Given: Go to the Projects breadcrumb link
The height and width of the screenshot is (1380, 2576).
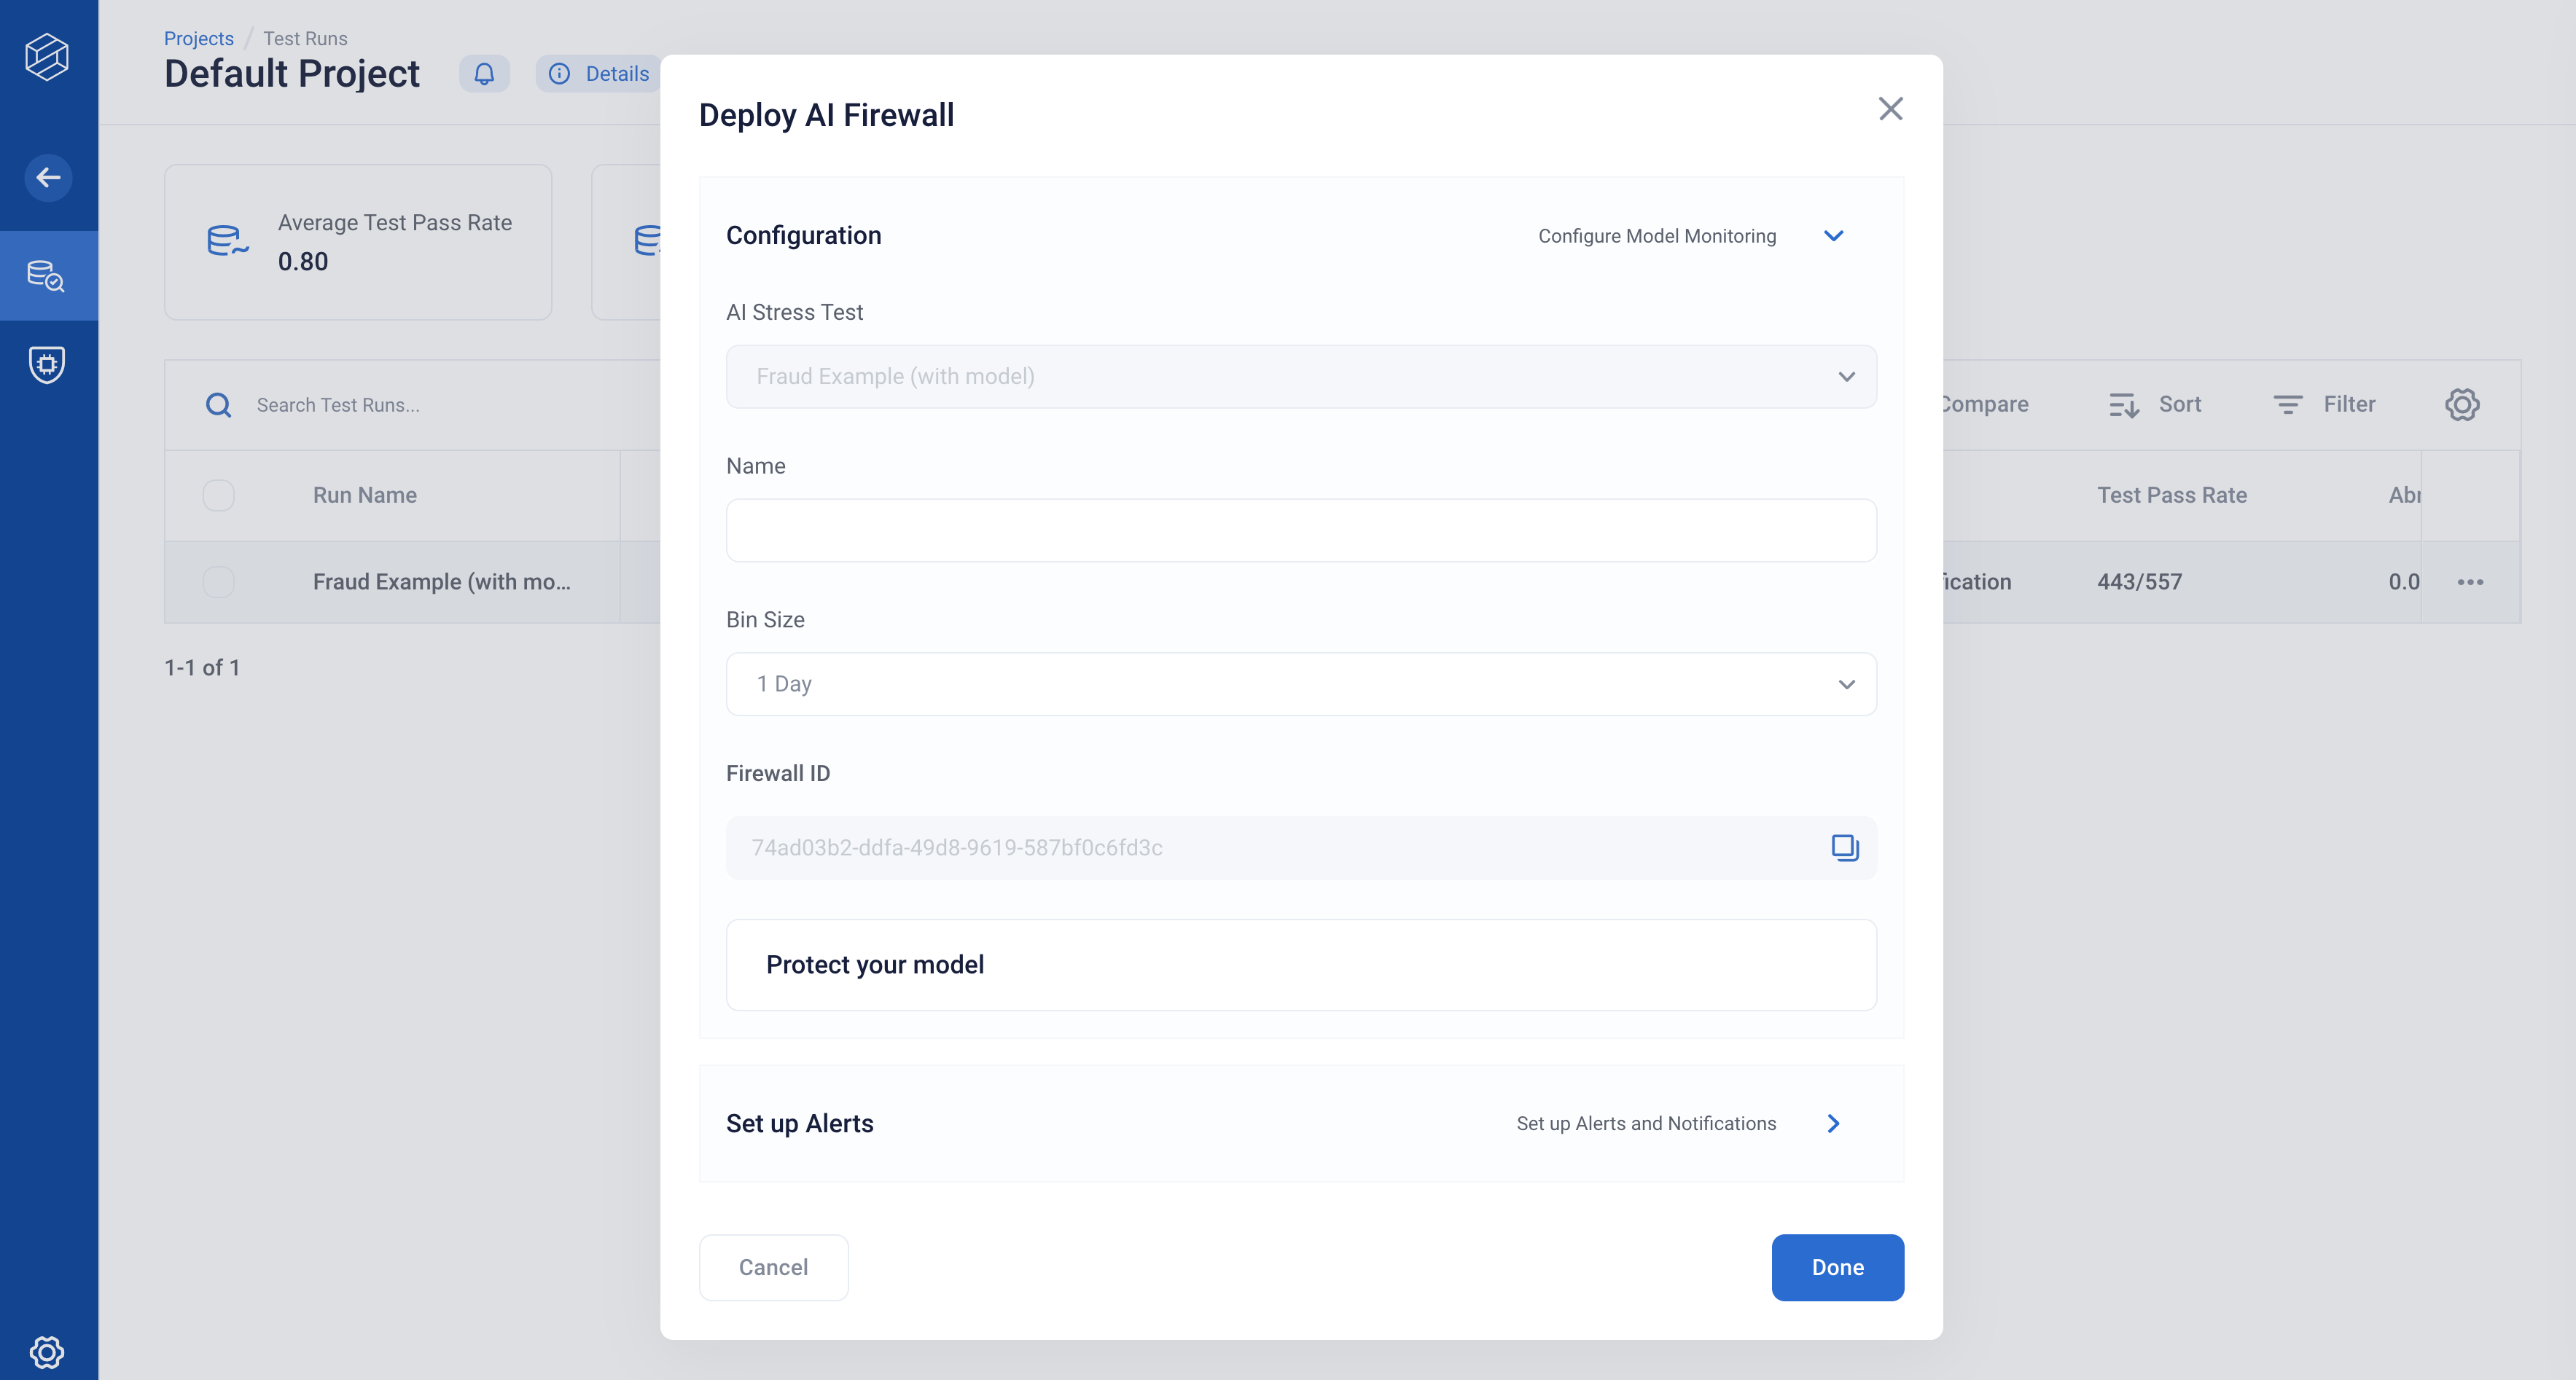Looking at the screenshot, I should [x=199, y=39].
